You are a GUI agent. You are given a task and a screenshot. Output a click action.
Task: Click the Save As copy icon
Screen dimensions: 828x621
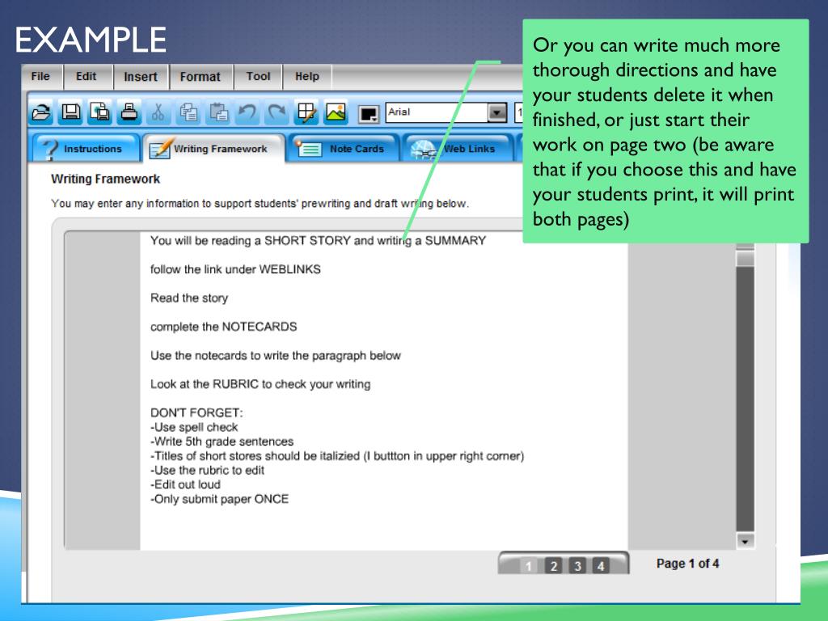pos(100,112)
